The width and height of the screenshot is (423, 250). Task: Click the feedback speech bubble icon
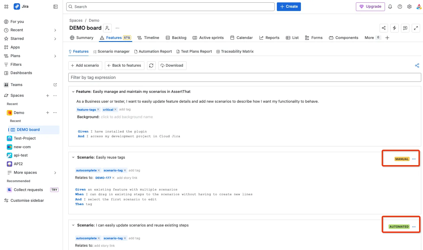pos(405,28)
